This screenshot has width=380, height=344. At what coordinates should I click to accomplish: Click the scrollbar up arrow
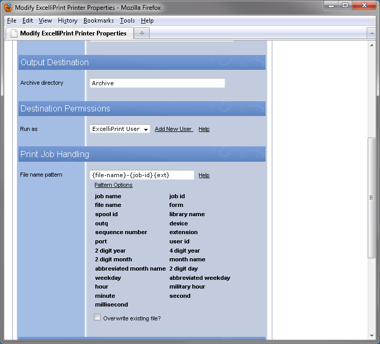coord(371,45)
